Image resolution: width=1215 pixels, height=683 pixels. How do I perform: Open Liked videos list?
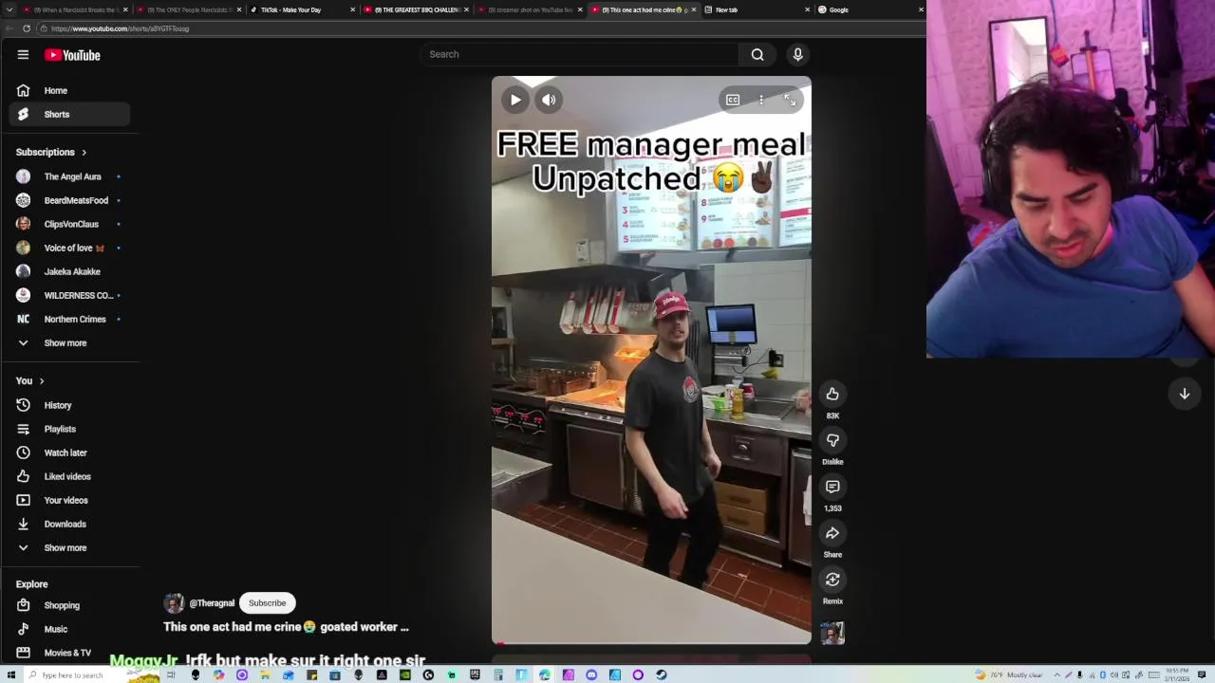click(69, 476)
